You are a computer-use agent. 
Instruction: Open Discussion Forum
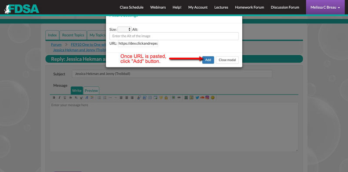pyautogui.click(x=285, y=7)
